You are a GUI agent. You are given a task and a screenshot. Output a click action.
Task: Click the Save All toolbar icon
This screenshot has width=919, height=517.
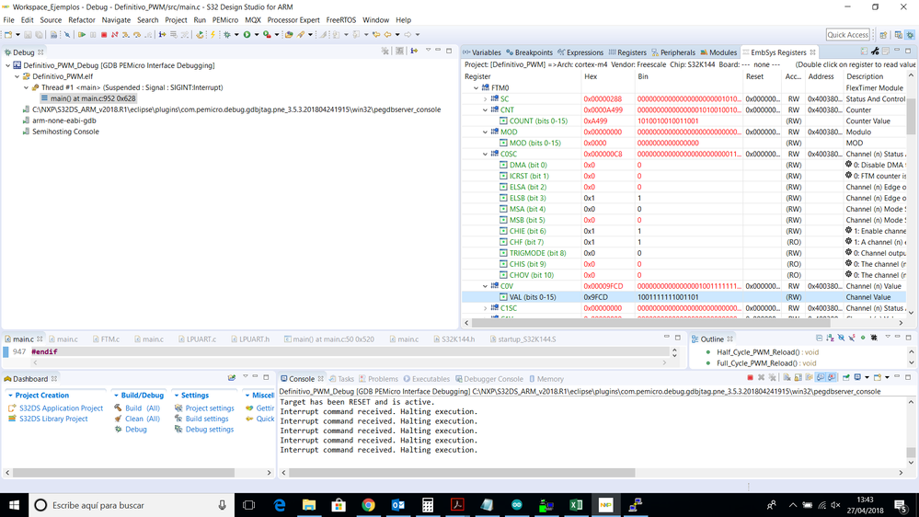[x=39, y=35]
